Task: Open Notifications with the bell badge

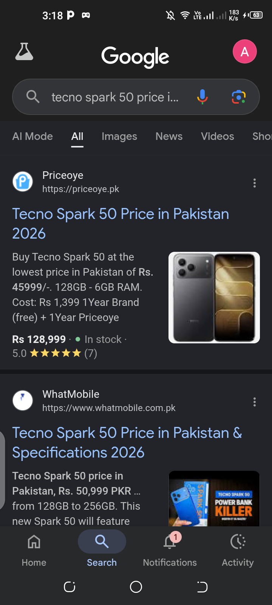Action: click(170, 551)
